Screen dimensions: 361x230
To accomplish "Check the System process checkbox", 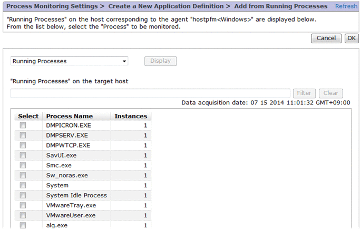I will (23, 186).
